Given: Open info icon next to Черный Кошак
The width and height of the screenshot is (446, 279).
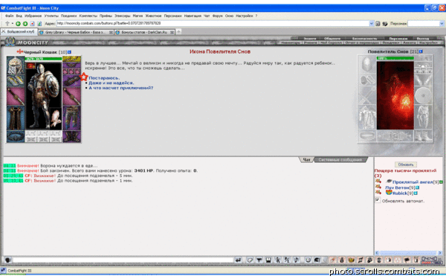Looking at the screenshot, I should click(x=69, y=52).
